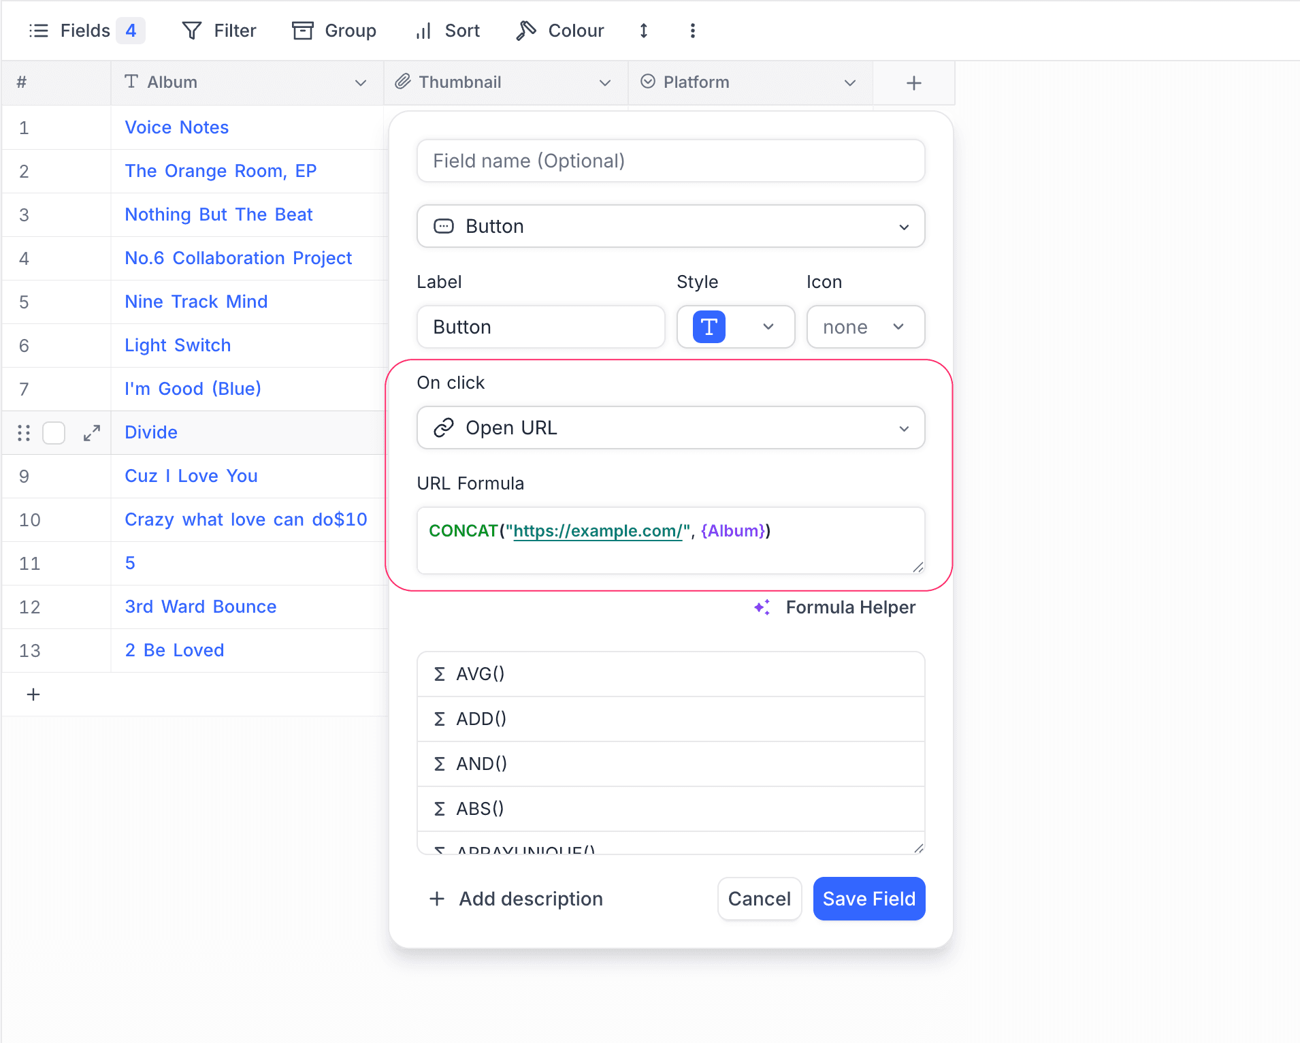The width and height of the screenshot is (1300, 1043).
Task: Open Album column header chevron menu
Action: [x=361, y=83]
